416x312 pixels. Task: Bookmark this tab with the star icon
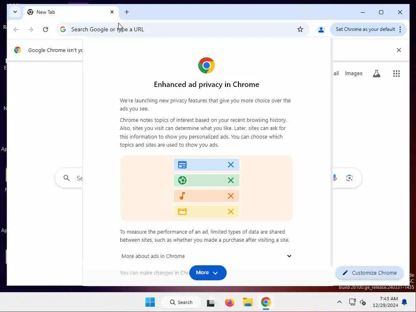click(x=300, y=29)
